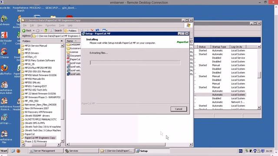This screenshot has height=156, width=278.
Task: Go up one folder level icon
Action: coord(46,31)
